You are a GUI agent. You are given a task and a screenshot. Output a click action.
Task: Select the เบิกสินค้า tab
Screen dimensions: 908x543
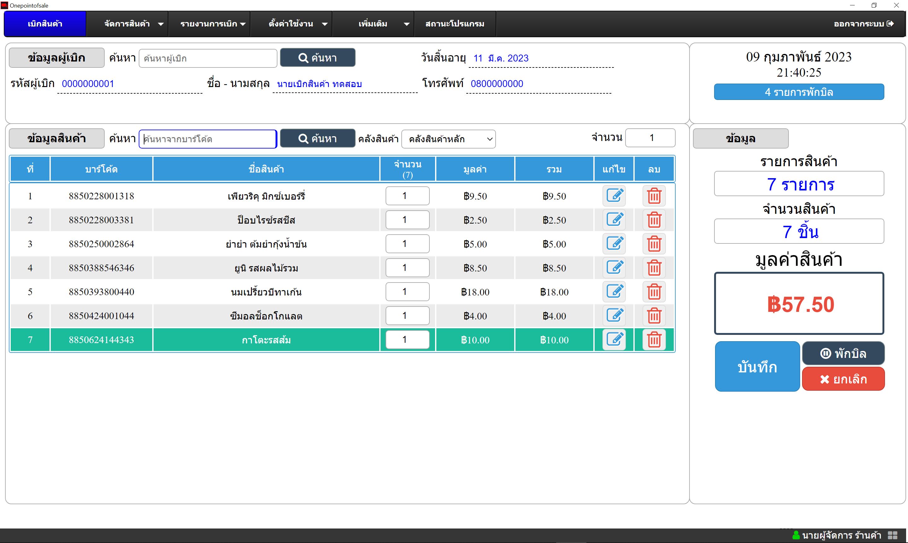click(45, 24)
